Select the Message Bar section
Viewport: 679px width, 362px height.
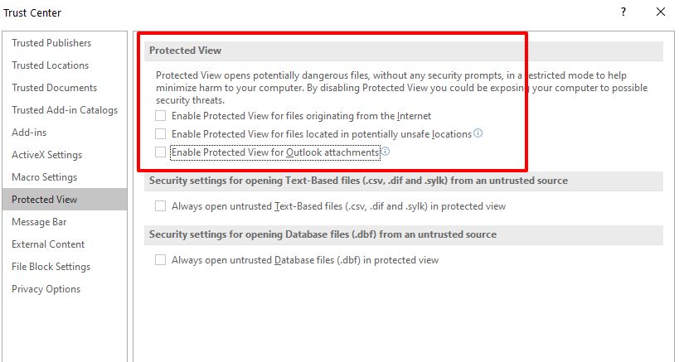click(39, 222)
